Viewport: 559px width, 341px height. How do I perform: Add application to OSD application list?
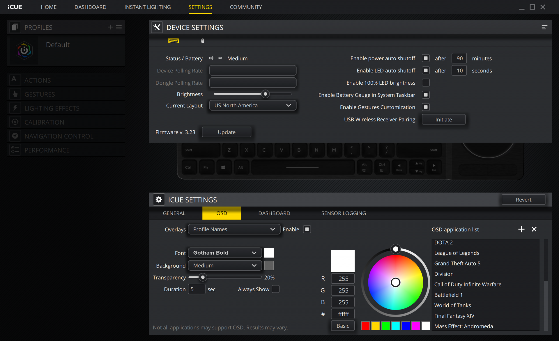pos(521,229)
